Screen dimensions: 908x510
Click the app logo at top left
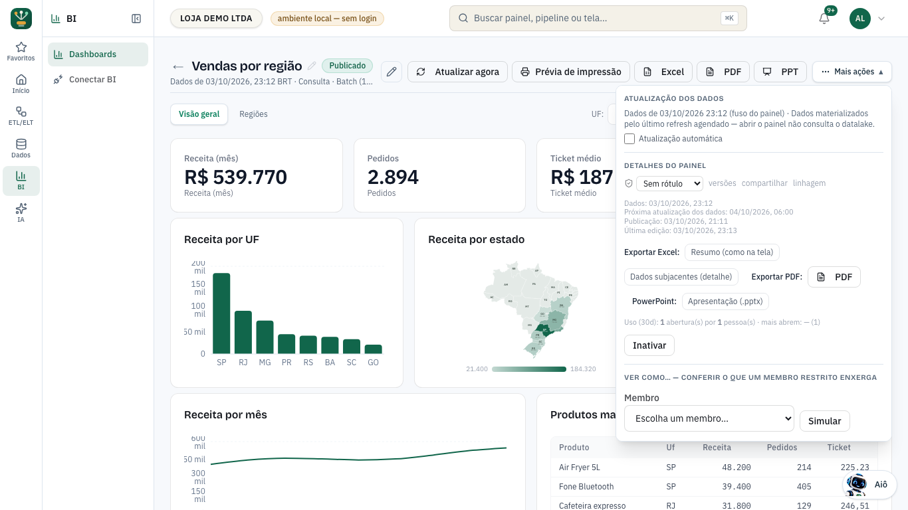pos(21,19)
